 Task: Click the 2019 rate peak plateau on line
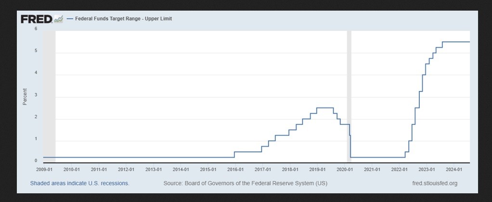324,108
